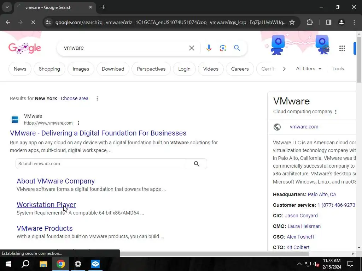Click globe icon beside vmware.com

tap(277, 127)
